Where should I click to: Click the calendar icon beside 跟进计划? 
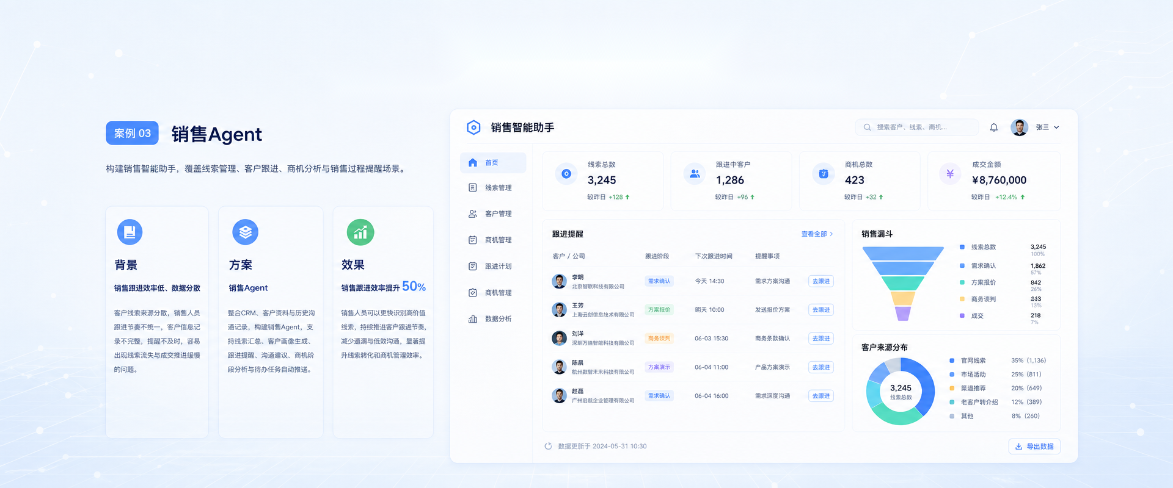pos(473,267)
